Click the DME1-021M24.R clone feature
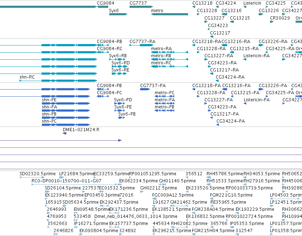Screen dimensions: 302x236 pyautogui.click(x=65, y=133)
